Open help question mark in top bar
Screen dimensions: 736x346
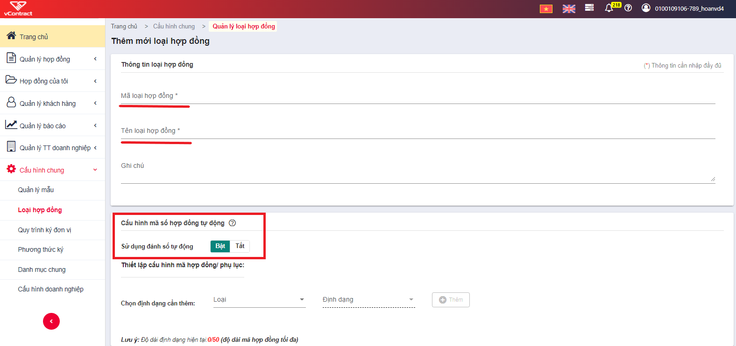[x=628, y=8]
